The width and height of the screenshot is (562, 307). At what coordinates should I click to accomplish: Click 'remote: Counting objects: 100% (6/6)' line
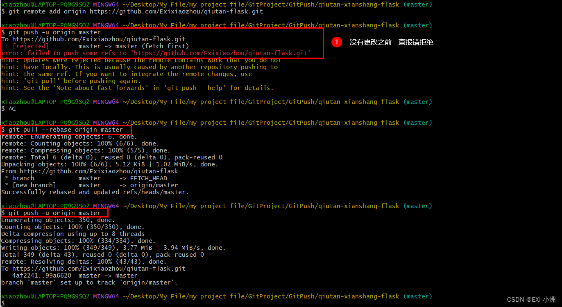(x=80, y=143)
